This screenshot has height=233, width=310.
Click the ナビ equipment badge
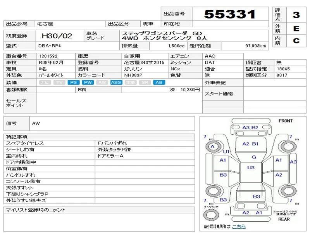pyautogui.click(x=45, y=82)
